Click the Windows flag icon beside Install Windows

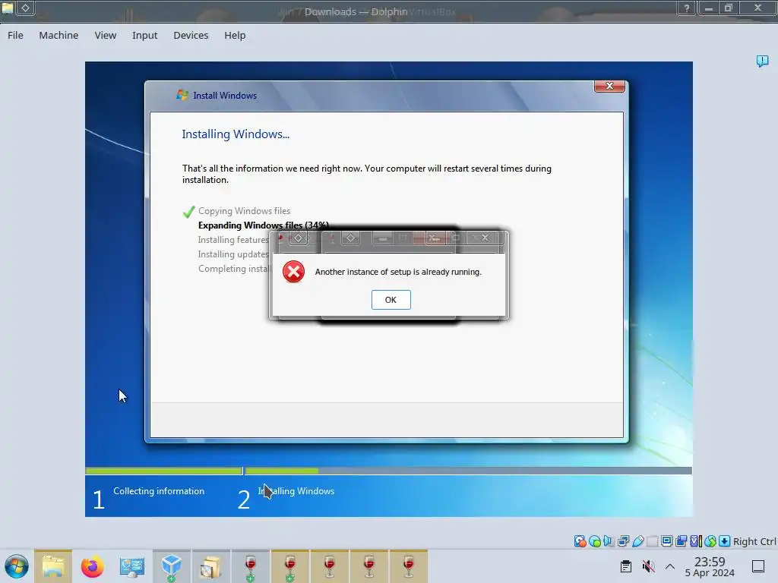click(x=182, y=95)
